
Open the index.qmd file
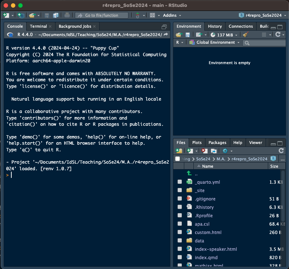pyautogui.click(x=206, y=257)
